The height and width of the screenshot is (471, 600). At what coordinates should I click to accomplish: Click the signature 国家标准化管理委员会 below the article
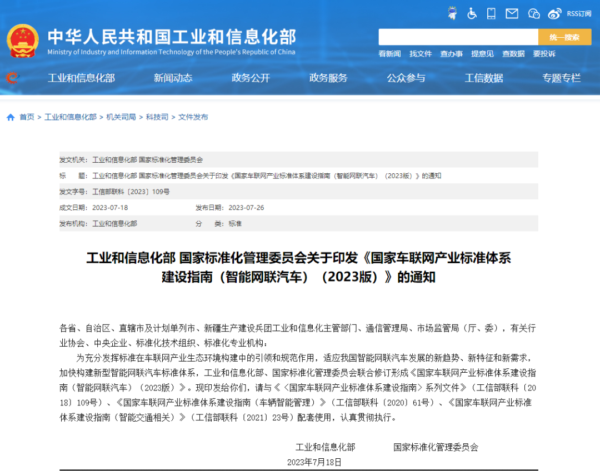436,447
